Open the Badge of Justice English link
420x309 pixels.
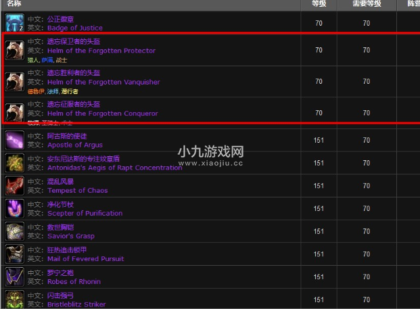[75, 28]
